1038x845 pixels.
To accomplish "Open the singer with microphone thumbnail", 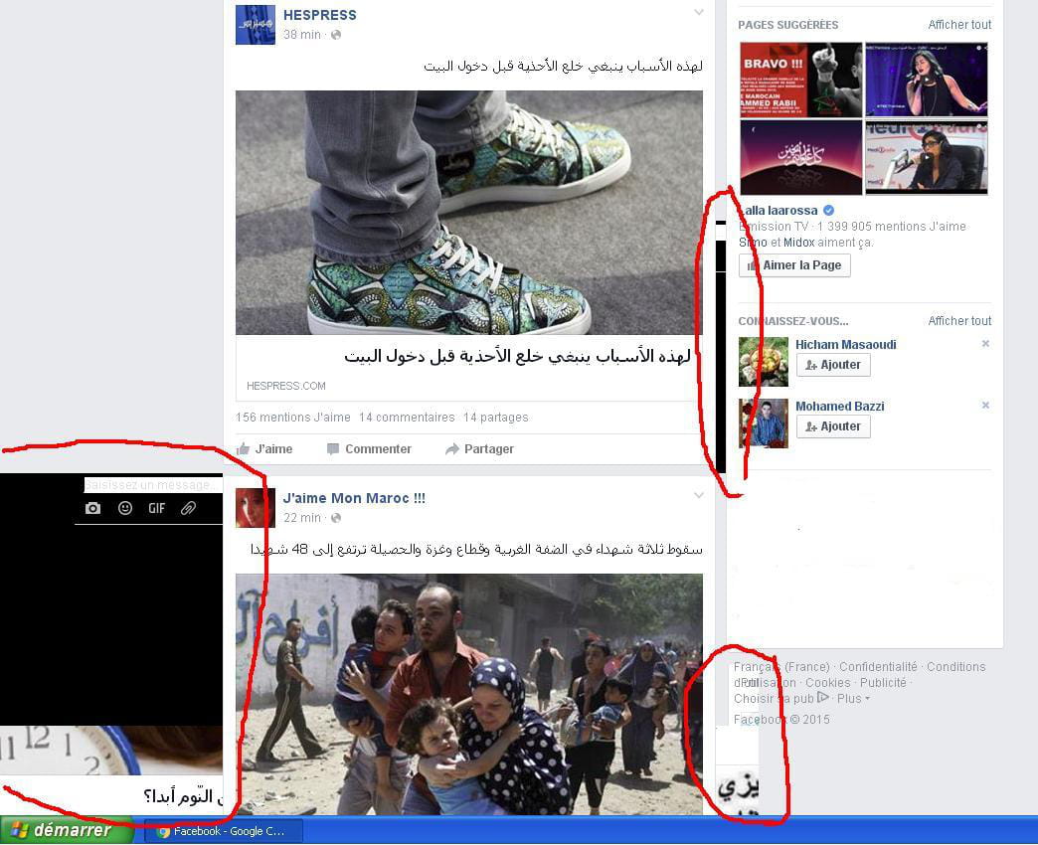I will coord(927,81).
